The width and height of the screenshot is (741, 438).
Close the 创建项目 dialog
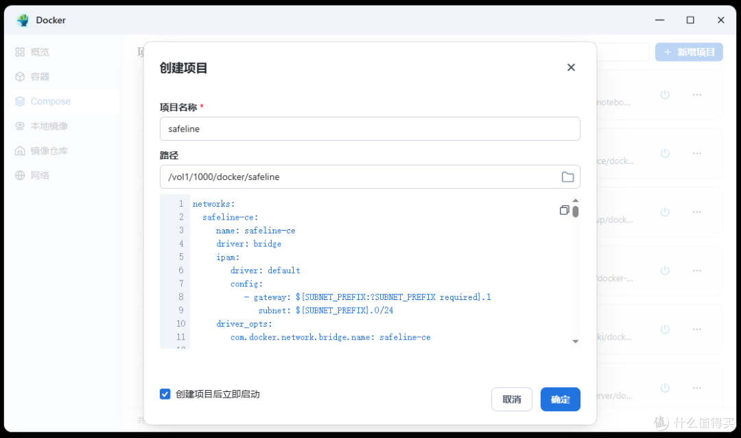(x=571, y=68)
